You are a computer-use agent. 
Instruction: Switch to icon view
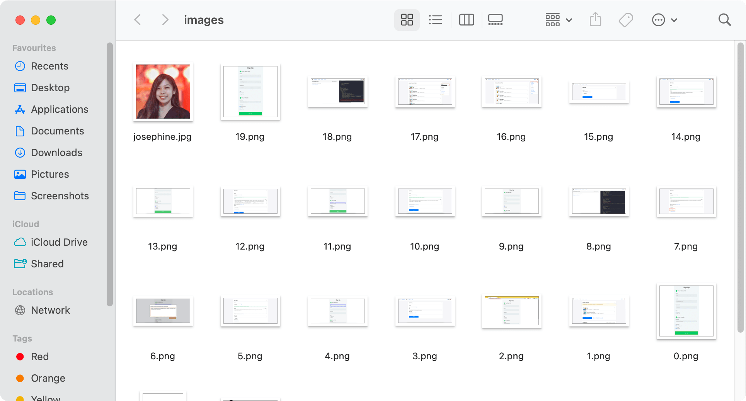[x=407, y=20]
